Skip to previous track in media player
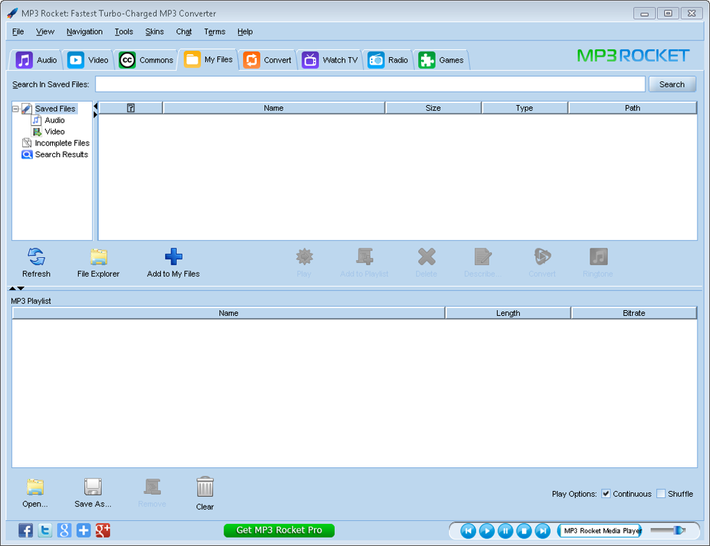This screenshot has width=710, height=546. pyautogui.click(x=468, y=531)
